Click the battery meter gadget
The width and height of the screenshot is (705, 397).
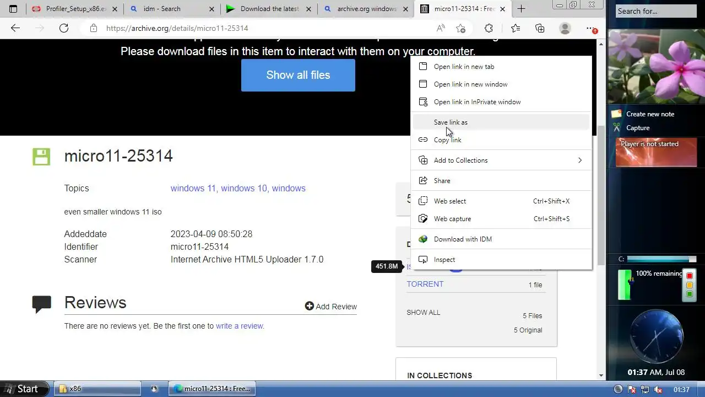point(625,285)
